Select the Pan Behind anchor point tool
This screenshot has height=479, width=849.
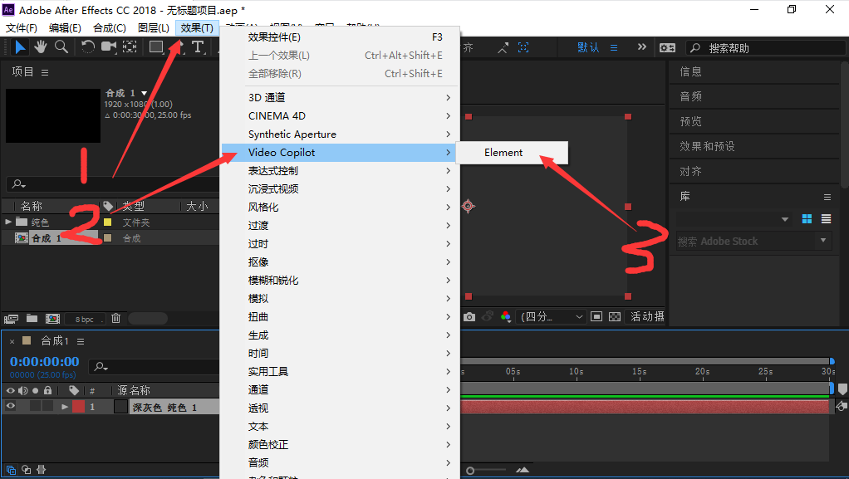130,47
